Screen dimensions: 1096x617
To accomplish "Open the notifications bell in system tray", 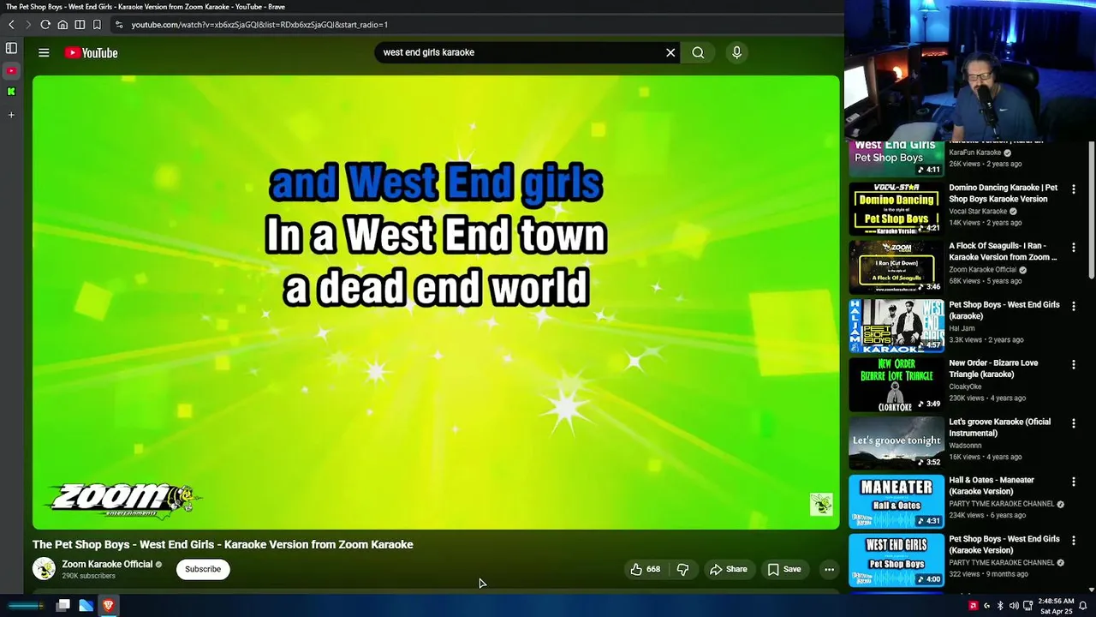I will [1082, 606].
